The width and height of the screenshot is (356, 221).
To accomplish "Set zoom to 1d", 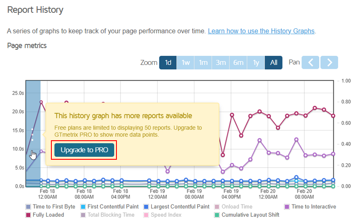I will 168,63.
